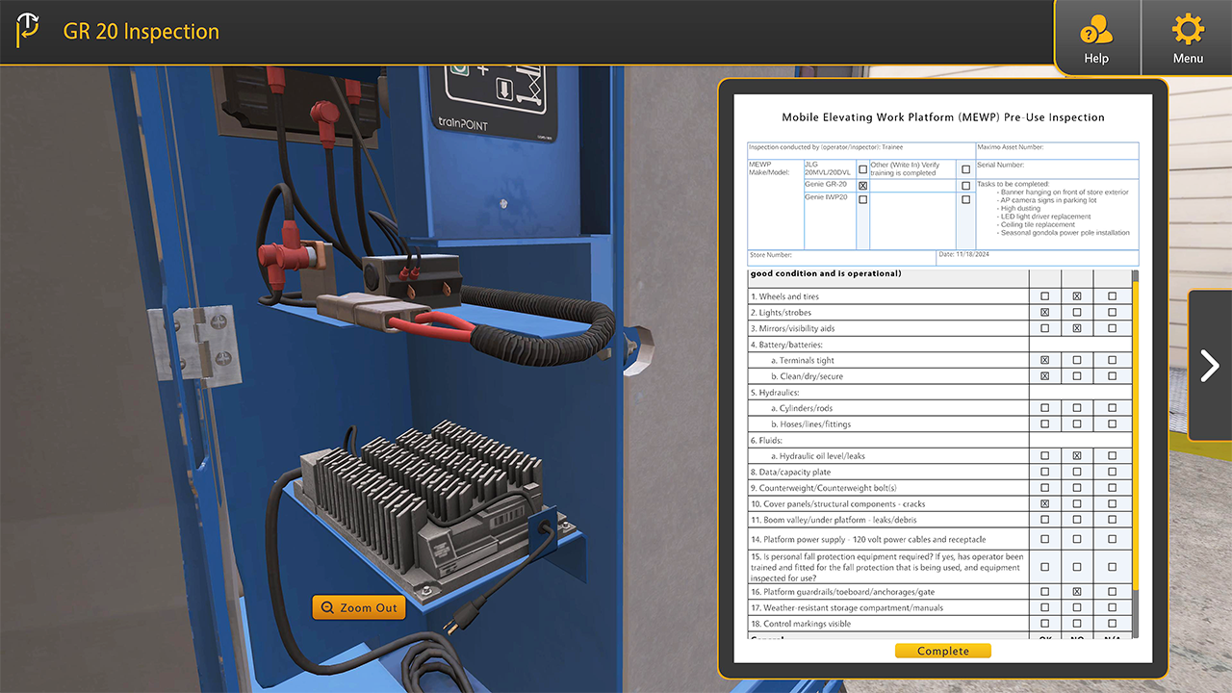Set Weather-resistant storage compartment to N/A
Viewport: 1232px width, 693px height.
[x=1112, y=608]
